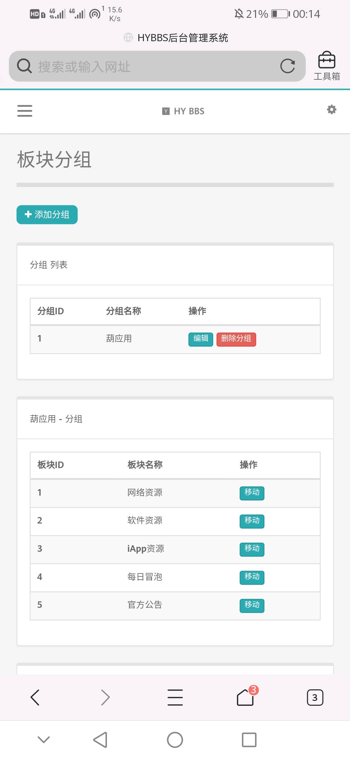Click the 添加分组 button

pos(47,215)
